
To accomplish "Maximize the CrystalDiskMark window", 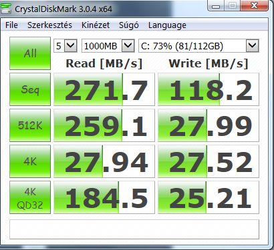I will click(x=232, y=5).
